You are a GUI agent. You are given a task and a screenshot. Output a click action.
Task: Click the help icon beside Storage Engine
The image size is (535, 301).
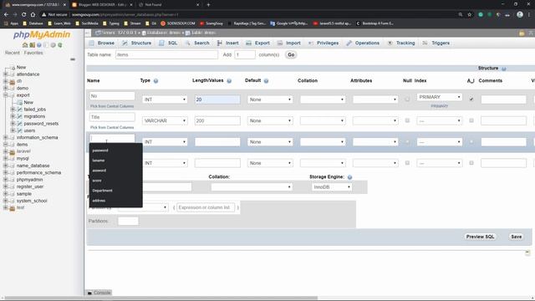click(x=349, y=177)
